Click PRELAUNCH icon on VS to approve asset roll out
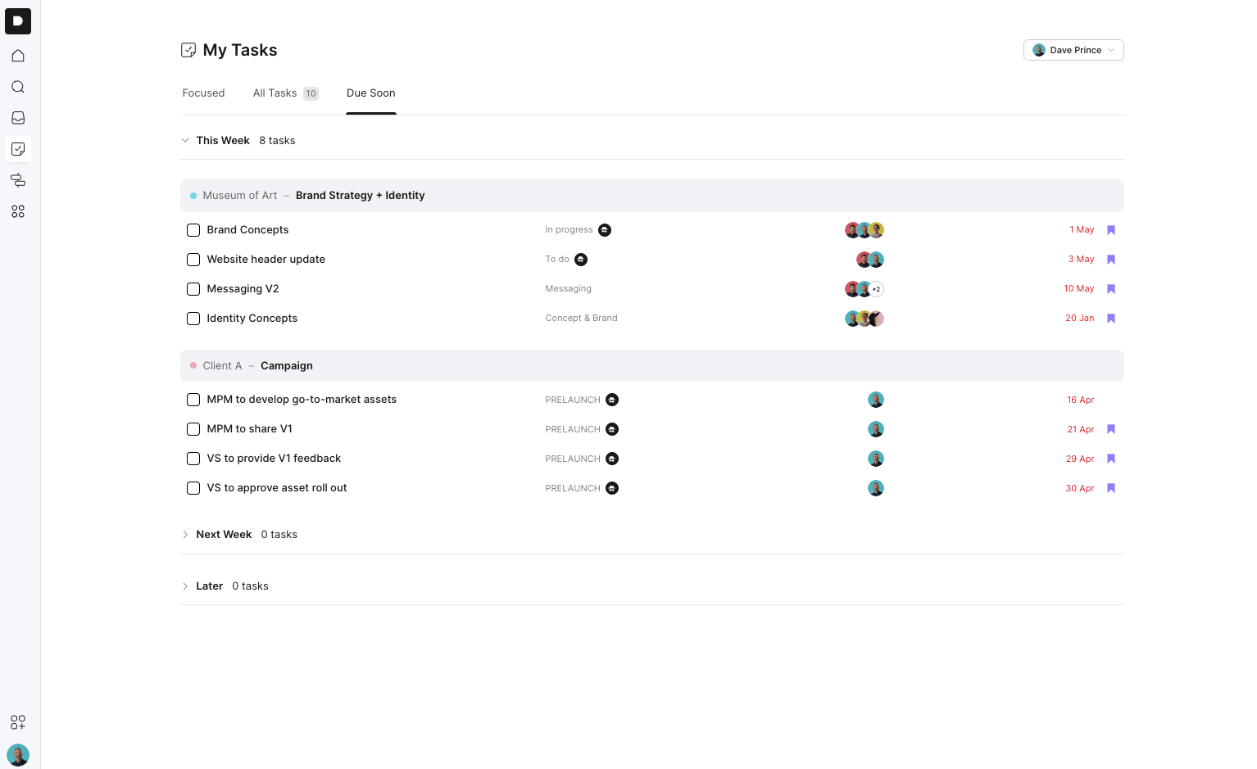1257x769 pixels. pyautogui.click(x=612, y=488)
